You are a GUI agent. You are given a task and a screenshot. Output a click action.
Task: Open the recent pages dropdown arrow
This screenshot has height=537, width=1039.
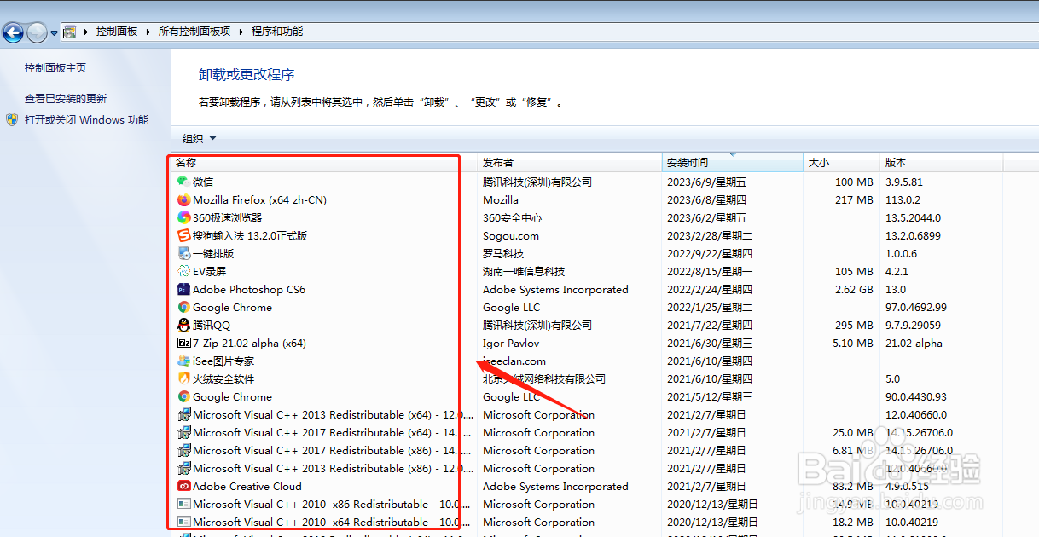coord(54,32)
